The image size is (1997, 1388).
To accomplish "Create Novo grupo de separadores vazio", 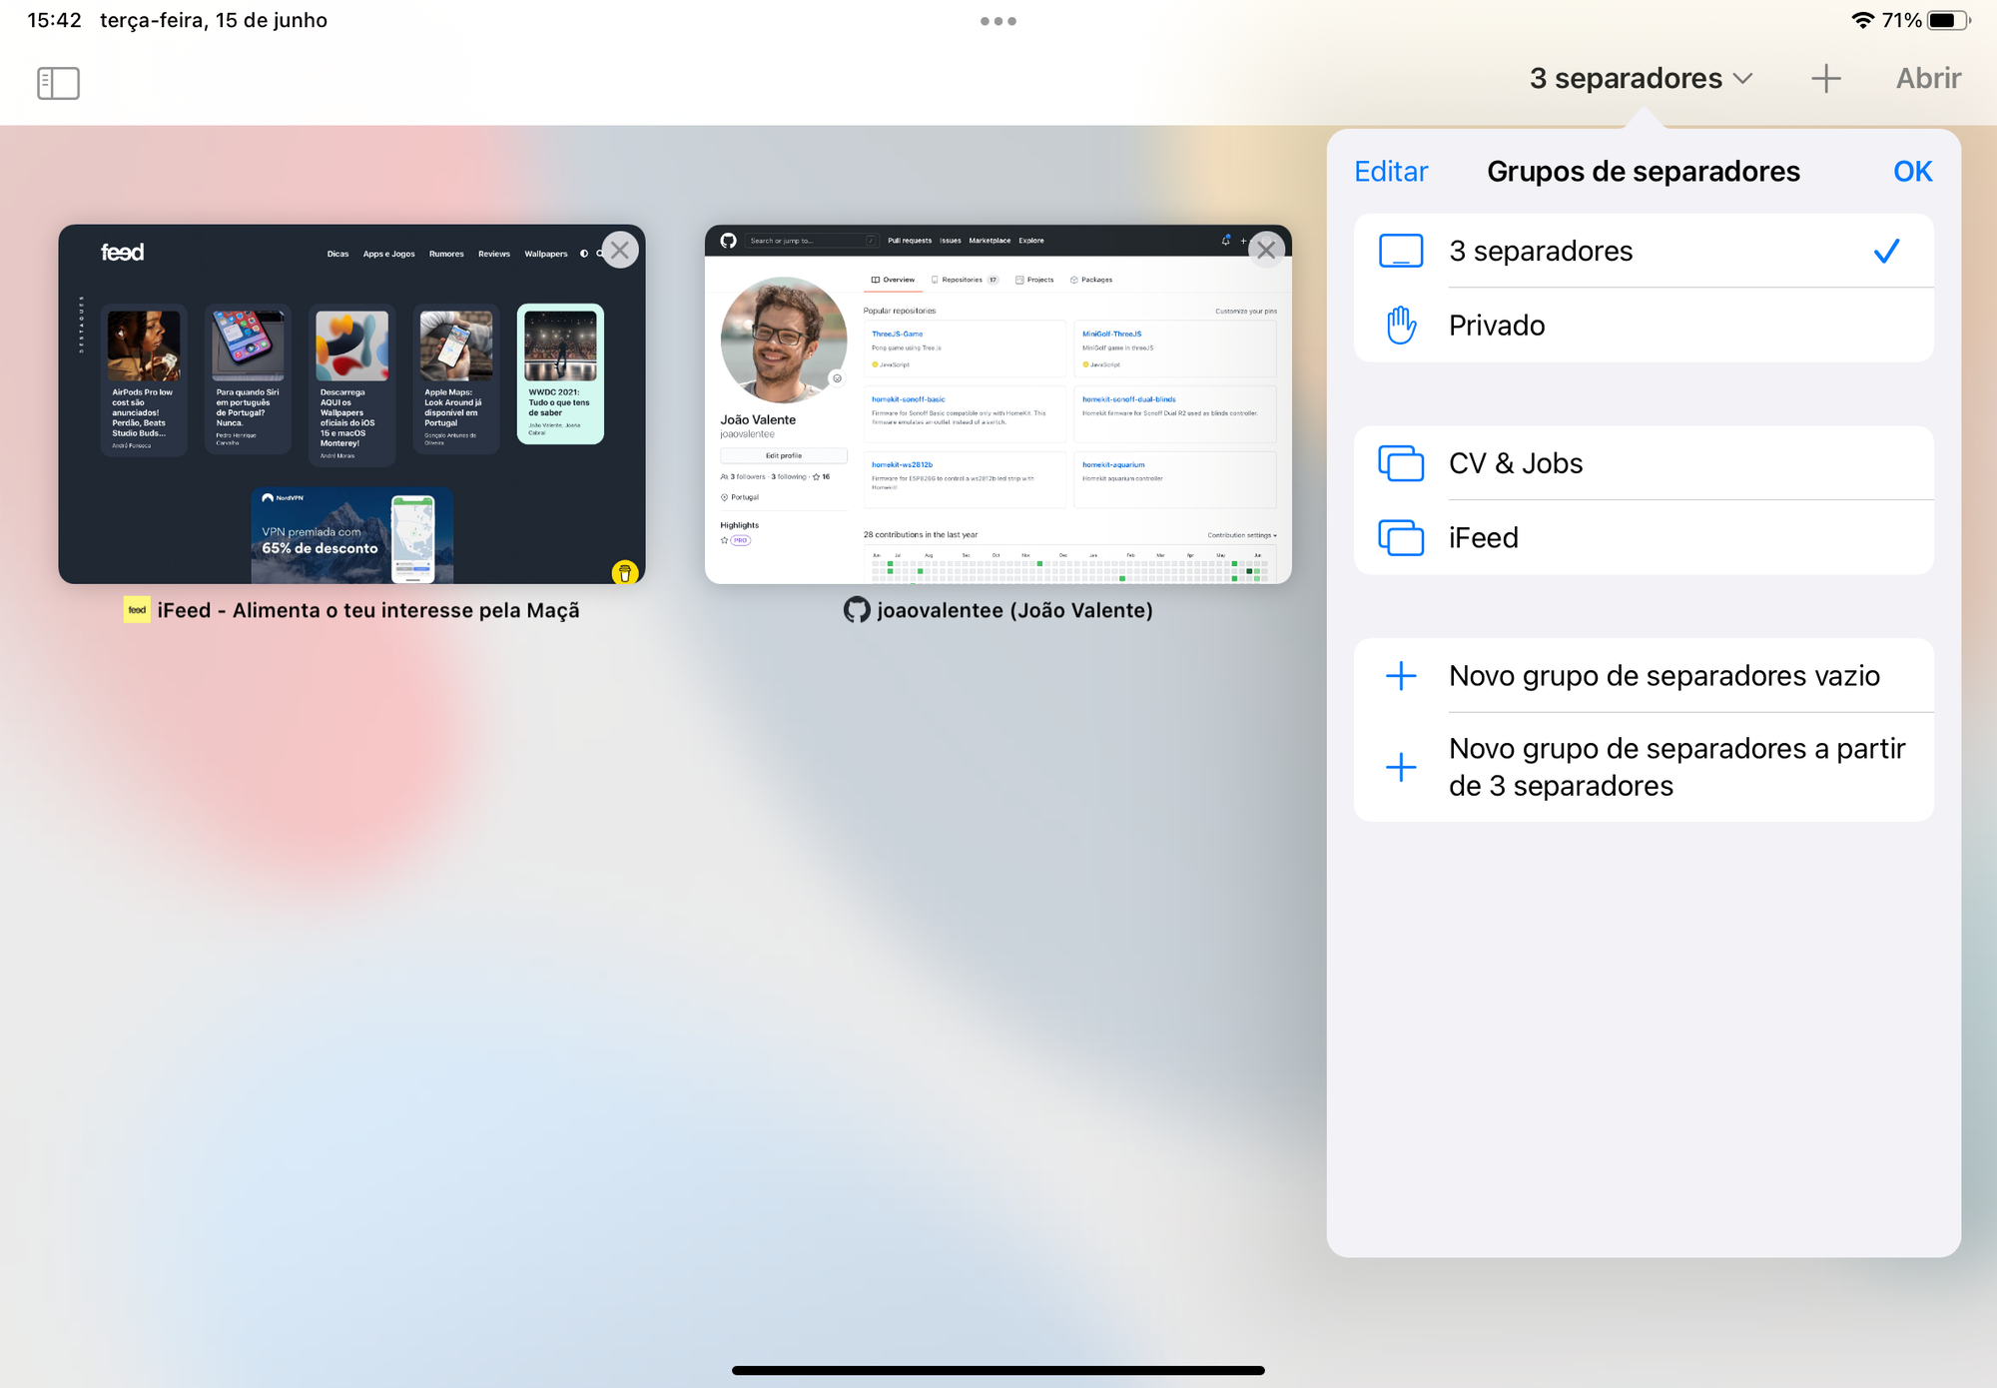I will 1644,675.
